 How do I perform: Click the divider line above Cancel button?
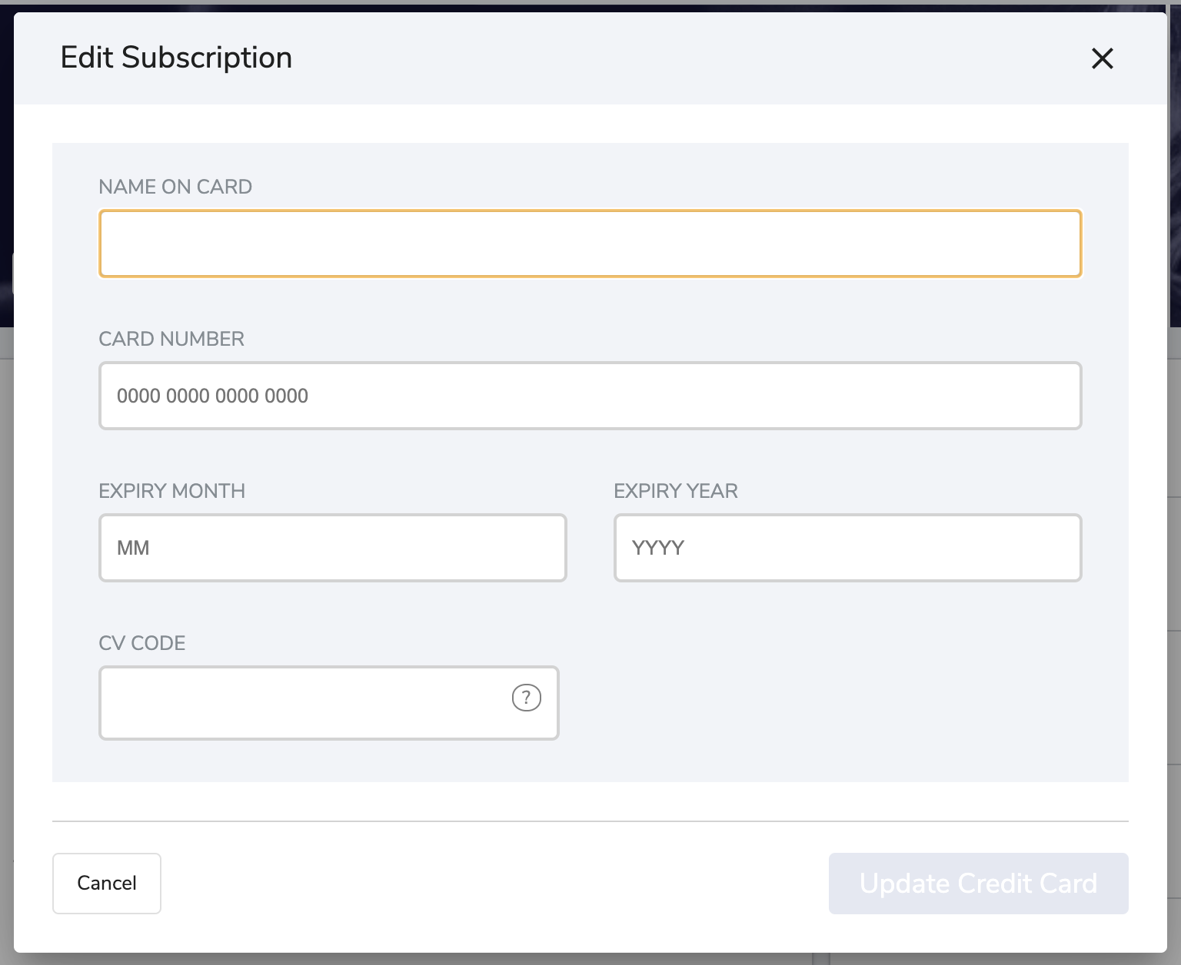pyautogui.click(x=590, y=821)
